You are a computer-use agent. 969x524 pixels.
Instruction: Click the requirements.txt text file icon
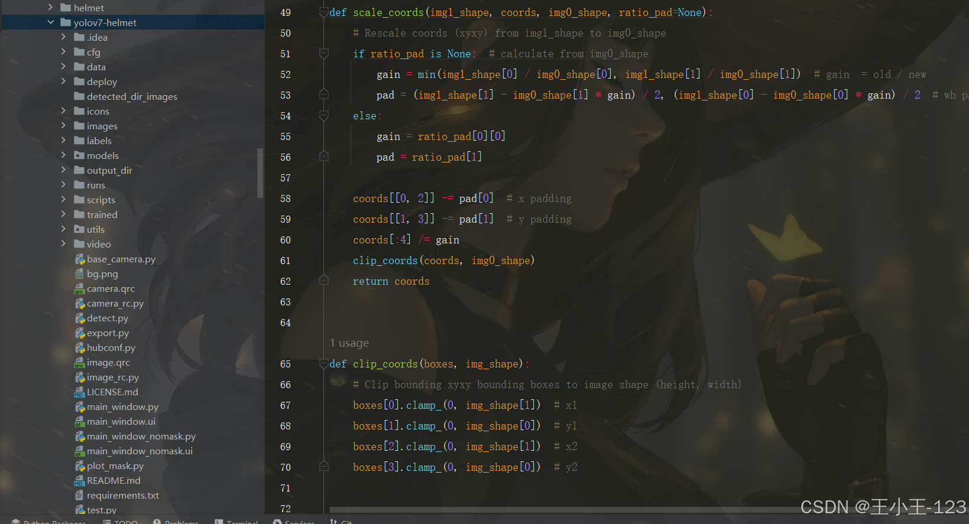click(x=80, y=496)
